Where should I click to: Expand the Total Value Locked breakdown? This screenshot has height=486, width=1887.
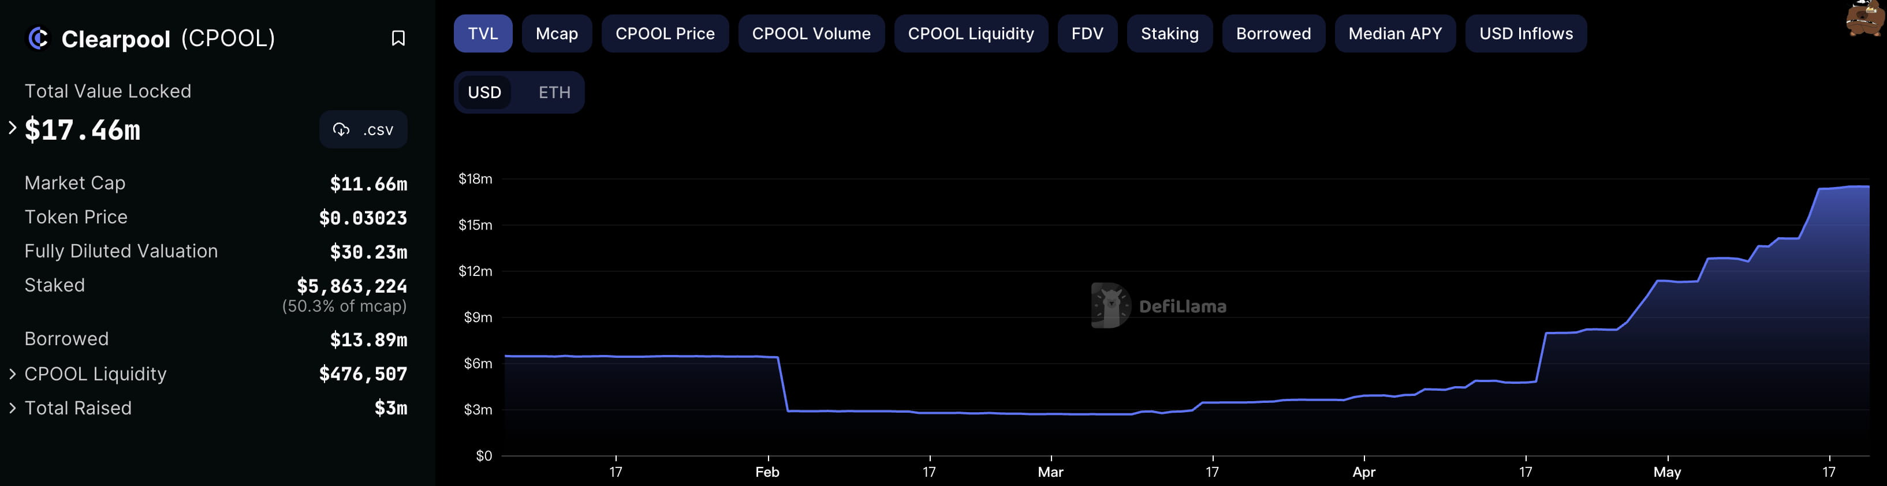[13, 128]
